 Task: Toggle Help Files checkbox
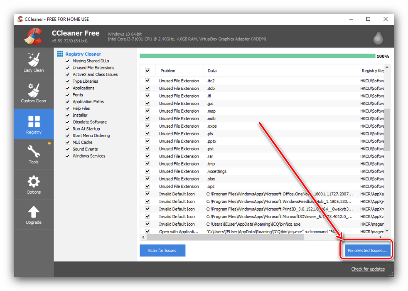pos(68,108)
